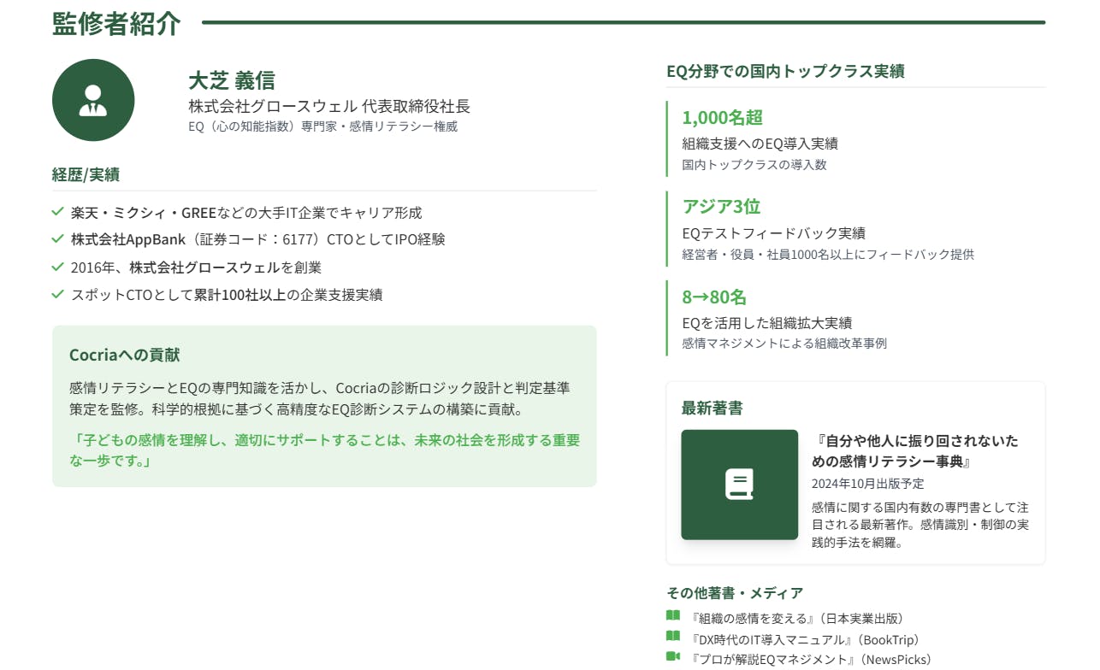Click the 監修者紹介 section heading
Screen dimensions: 1100x670
click(116, 24)
